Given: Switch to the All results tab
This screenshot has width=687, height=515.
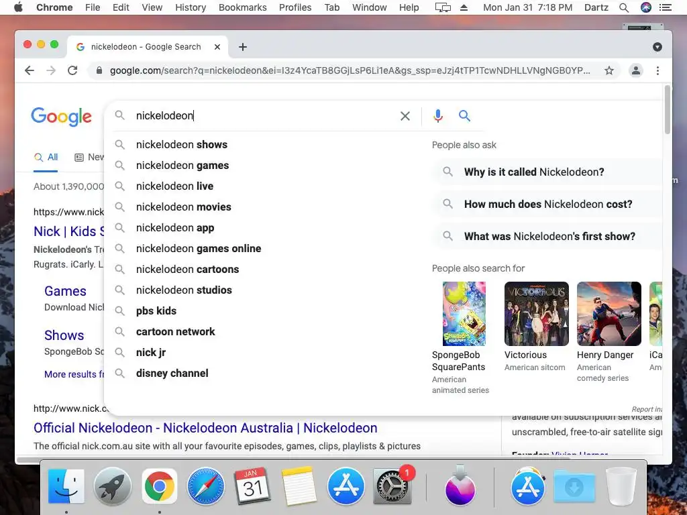Looking at the screenshot, I should (x=46, y=157).
